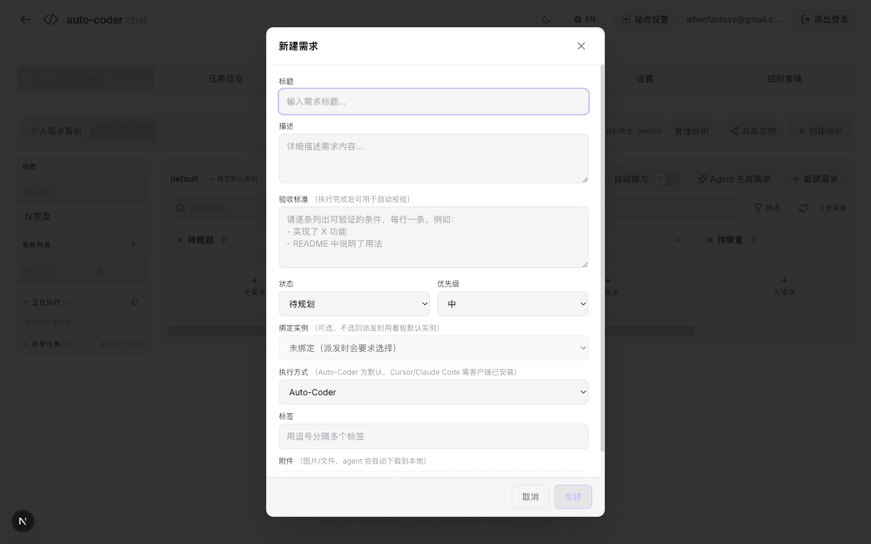Switch to the 任务总览 tab

coord(226,78)
